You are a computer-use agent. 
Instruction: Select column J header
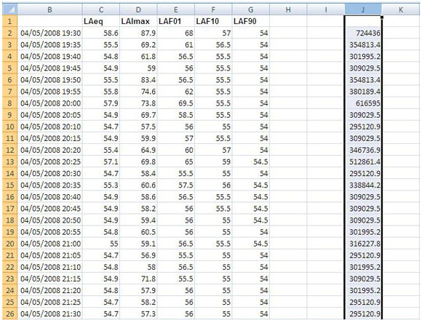pyautogui.click(x=363, y=9)
